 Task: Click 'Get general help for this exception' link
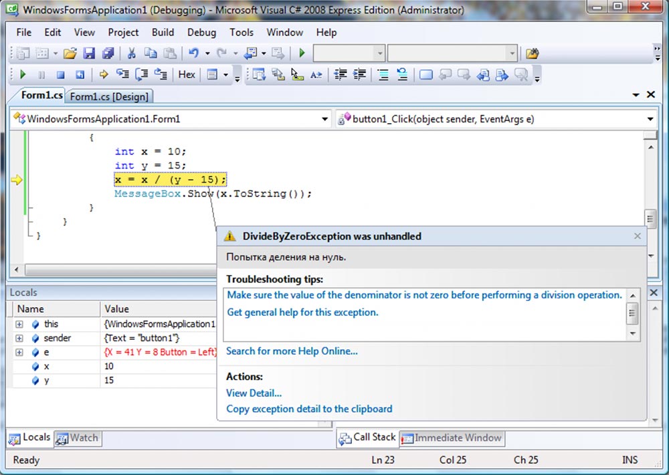tap(302, 312)
